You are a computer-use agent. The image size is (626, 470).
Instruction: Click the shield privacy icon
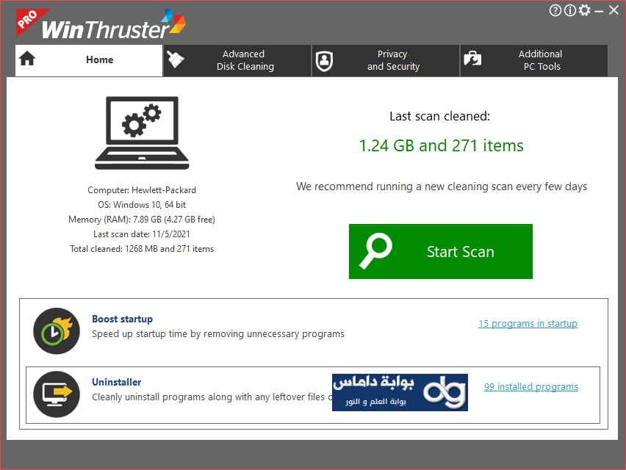click(x=324, y=61)
